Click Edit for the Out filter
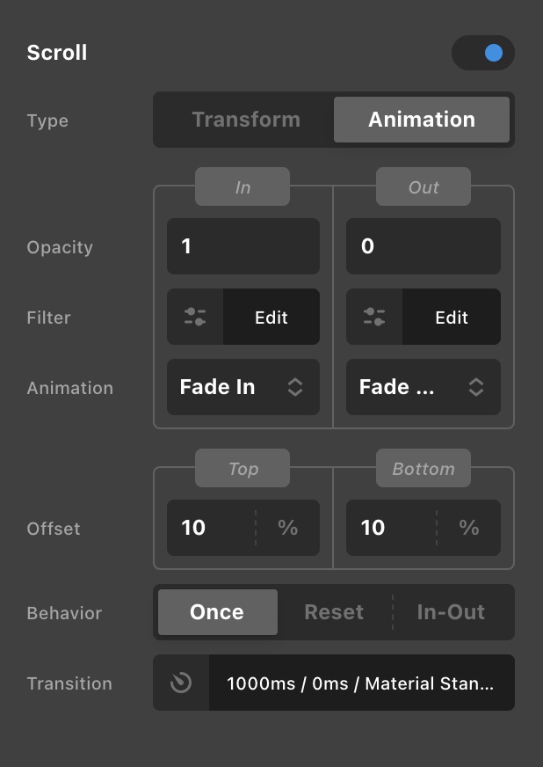543x767 pixels. pos(452,317)
